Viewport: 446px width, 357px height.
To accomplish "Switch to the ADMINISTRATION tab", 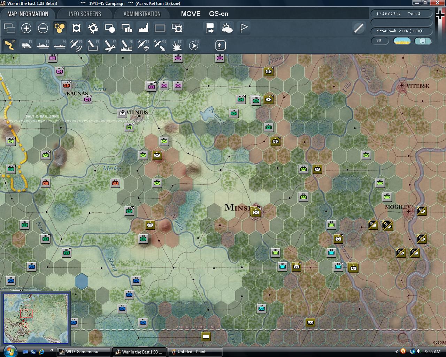I will click(141, 14).
